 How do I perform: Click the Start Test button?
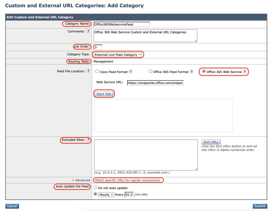104,94
